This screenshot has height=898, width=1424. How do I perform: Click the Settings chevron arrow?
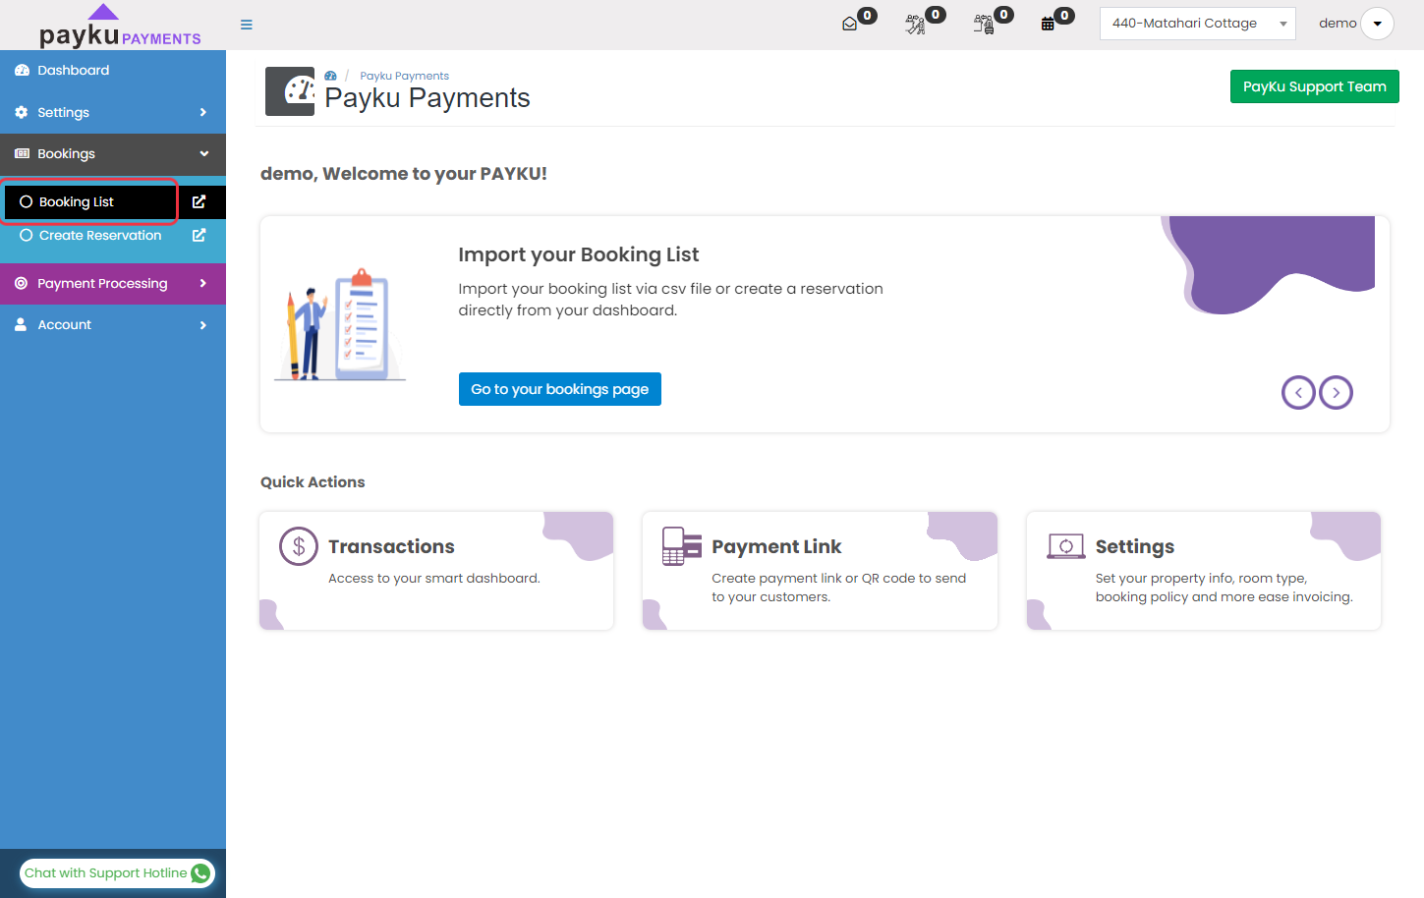(203, 112)
